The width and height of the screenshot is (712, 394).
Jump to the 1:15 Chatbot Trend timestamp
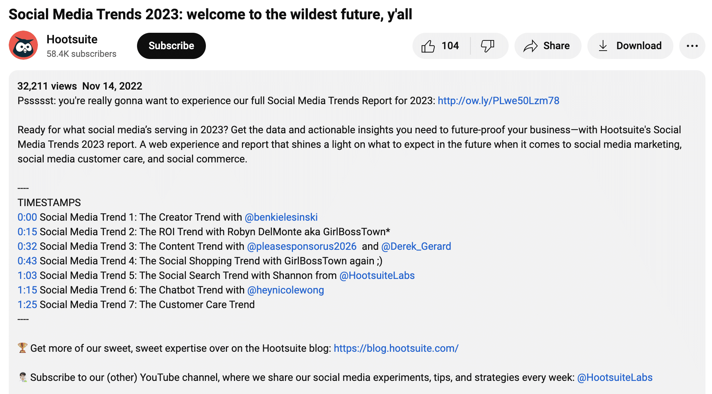coord(27,290)
